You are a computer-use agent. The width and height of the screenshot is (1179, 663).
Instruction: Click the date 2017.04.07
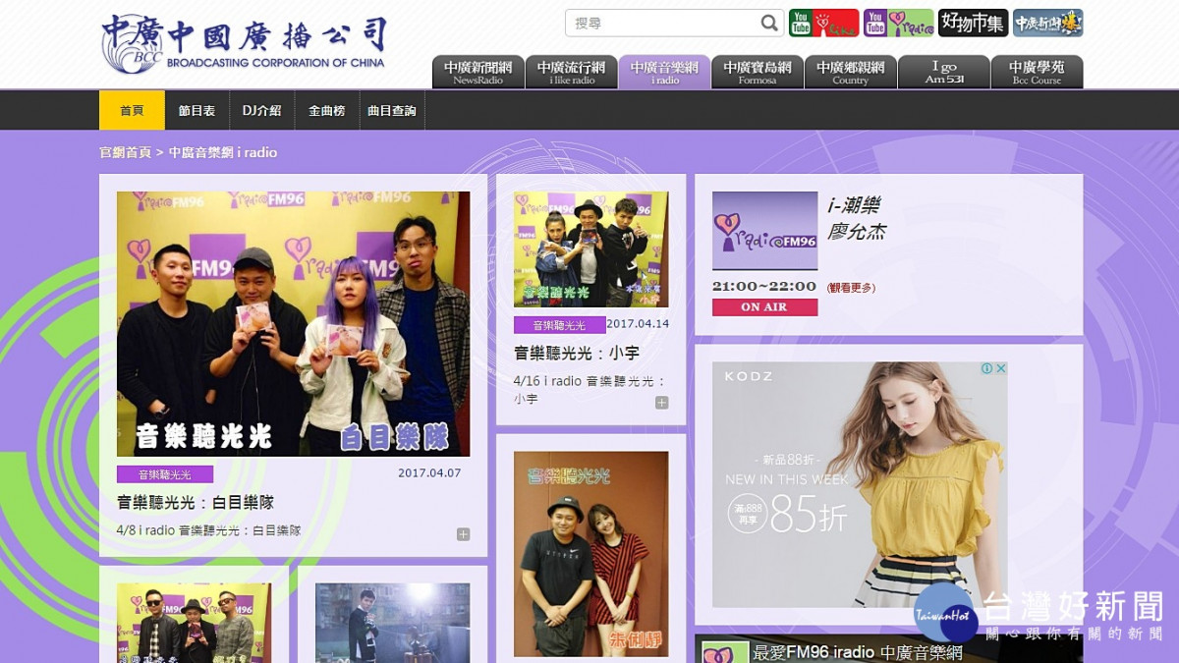429,472
